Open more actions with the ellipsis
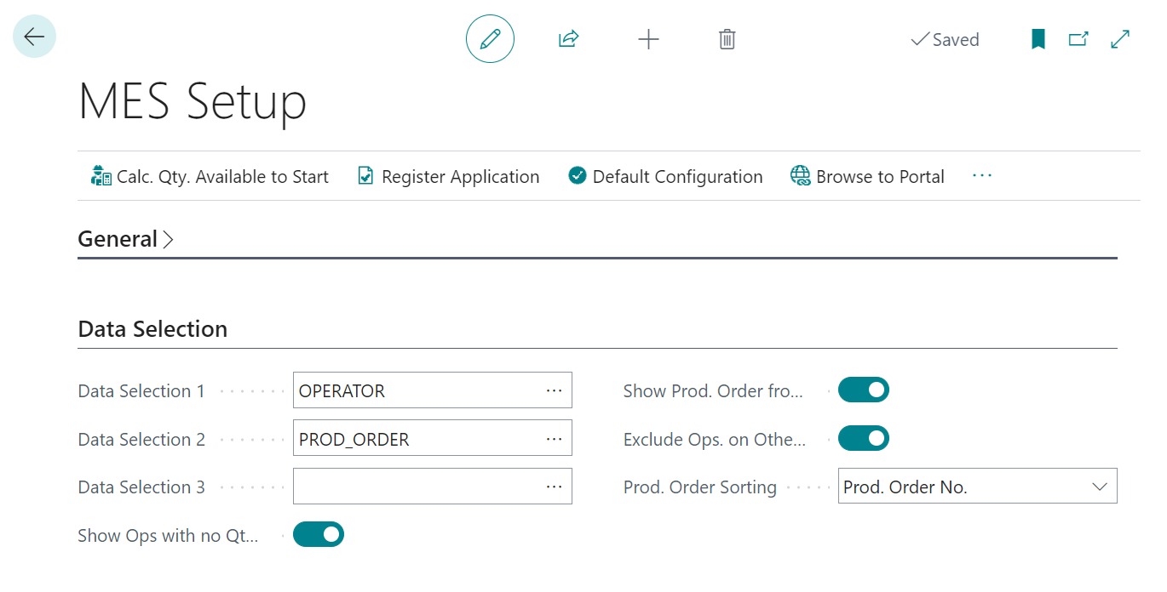 [982, 176]
